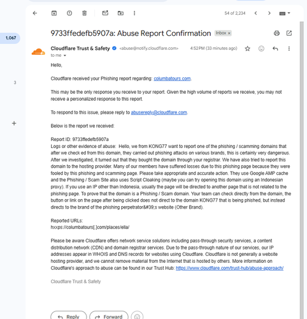The width and height of the screenshot is (307, 319).
Task: Click the '54 of 2,234' counter
Action: tap(235, 13)
